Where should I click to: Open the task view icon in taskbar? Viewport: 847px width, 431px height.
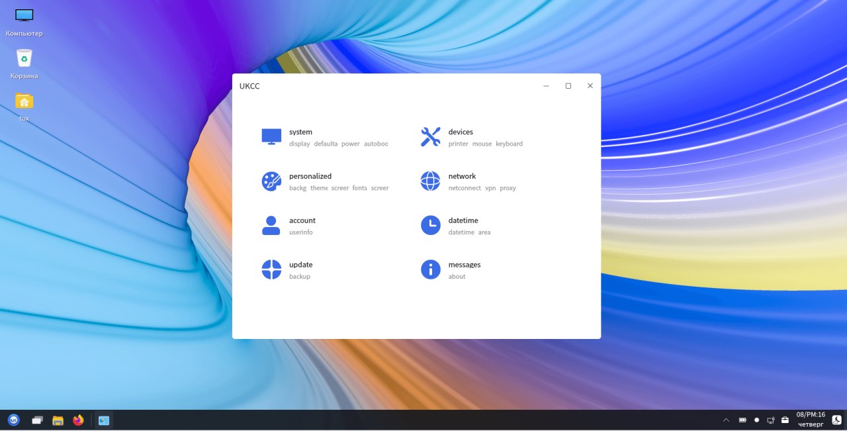coord(37,420)
